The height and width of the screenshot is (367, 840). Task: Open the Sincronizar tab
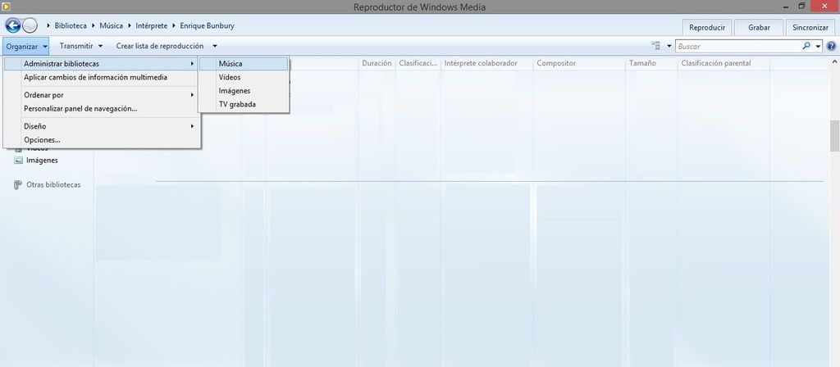810,27
